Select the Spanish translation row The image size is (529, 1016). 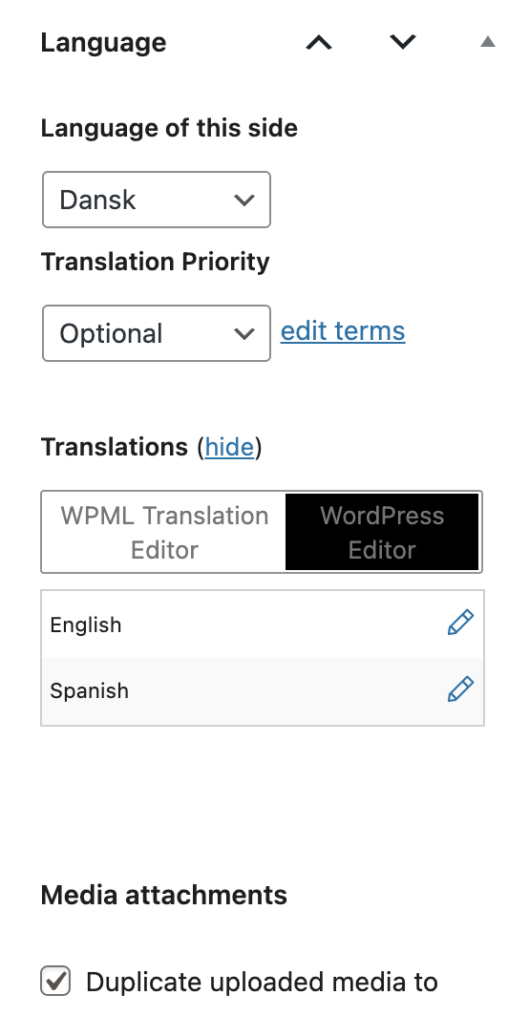tap(263, 690)
